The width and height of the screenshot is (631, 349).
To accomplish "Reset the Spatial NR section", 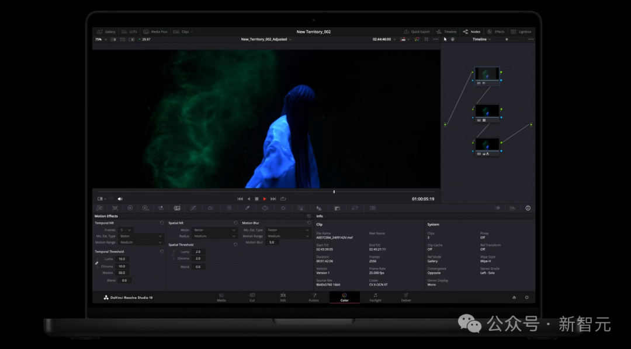I will click(x=235, y=223).
